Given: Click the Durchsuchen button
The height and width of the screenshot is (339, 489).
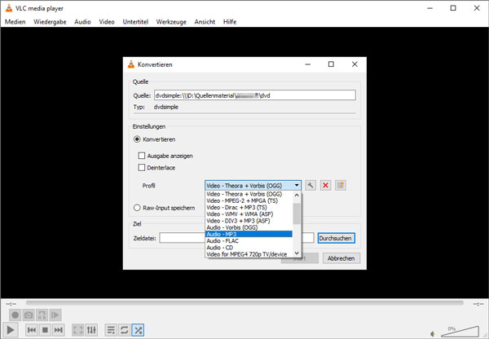Looking at the screenshot, I should click(336, 238).
